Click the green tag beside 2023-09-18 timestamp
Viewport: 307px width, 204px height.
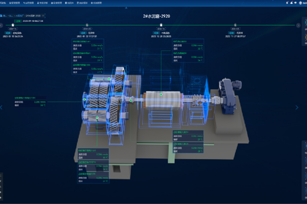pyautogui.click(x=18, y=21)
